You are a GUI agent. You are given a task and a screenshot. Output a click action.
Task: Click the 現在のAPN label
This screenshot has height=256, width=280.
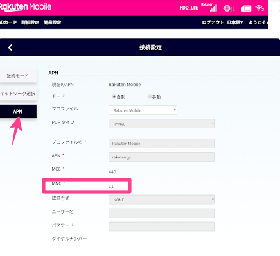[63, 85]
